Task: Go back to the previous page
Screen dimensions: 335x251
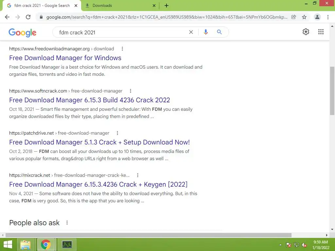Action: [7, 17]
